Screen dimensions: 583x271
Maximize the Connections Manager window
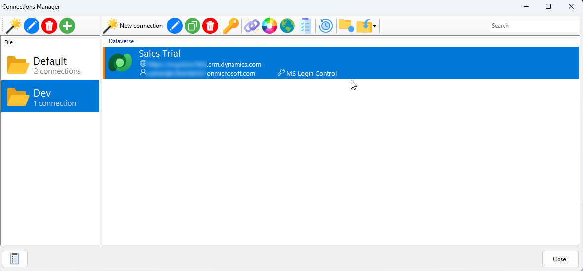tap(548, 6)
